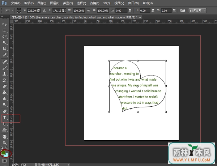Select the Path Selection tool
The image size is (217, 166).
(4, 124)
